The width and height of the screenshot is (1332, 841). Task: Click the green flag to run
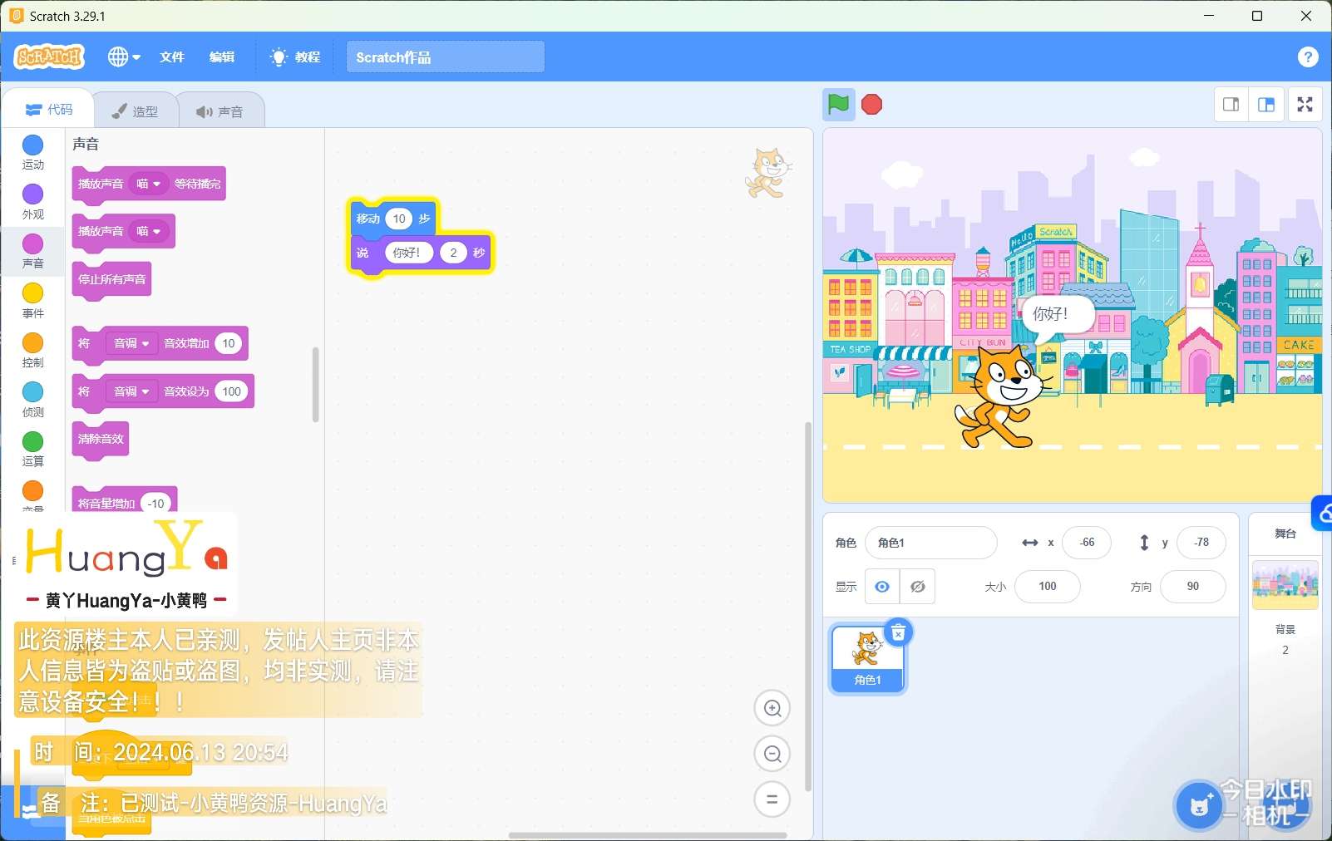coord(838,105)
